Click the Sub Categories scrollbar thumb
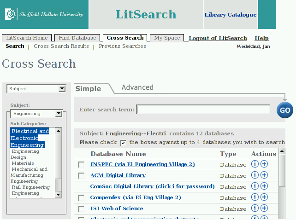This screenshot has width=296, height=220. (x=59, y=156)
